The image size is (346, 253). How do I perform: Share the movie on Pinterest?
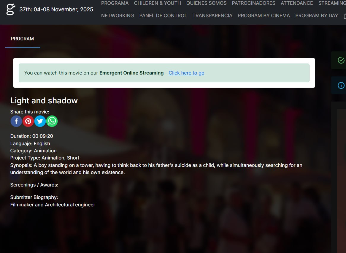click(28, 121)
